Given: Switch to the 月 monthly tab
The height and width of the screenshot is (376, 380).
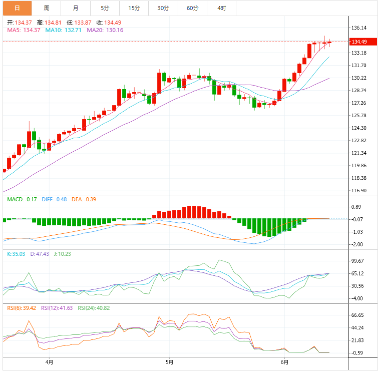Looking at the screenshot, I should click(75, 8).
